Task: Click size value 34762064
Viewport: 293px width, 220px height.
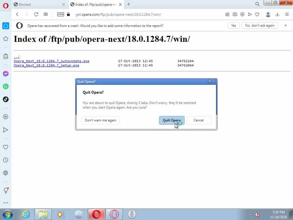Action: (185, 65)
